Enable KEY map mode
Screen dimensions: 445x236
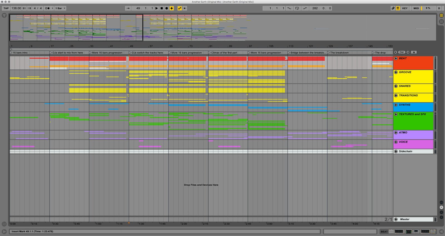[x=405, y=8]
